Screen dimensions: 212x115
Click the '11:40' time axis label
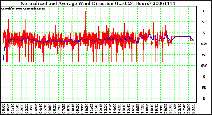(96, 109)
